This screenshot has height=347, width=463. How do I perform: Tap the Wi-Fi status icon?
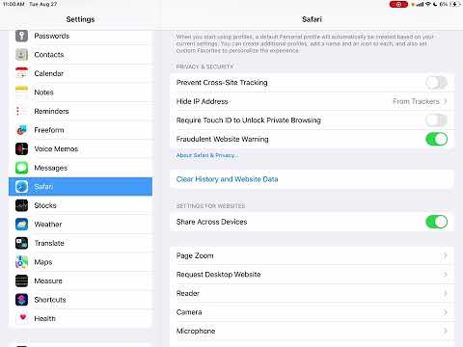pyautogui.click(x=428, y=4)
